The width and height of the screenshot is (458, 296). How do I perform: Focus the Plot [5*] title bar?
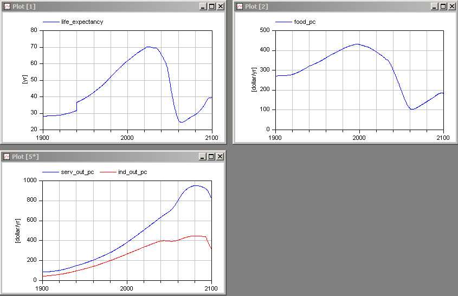(108, 157)
